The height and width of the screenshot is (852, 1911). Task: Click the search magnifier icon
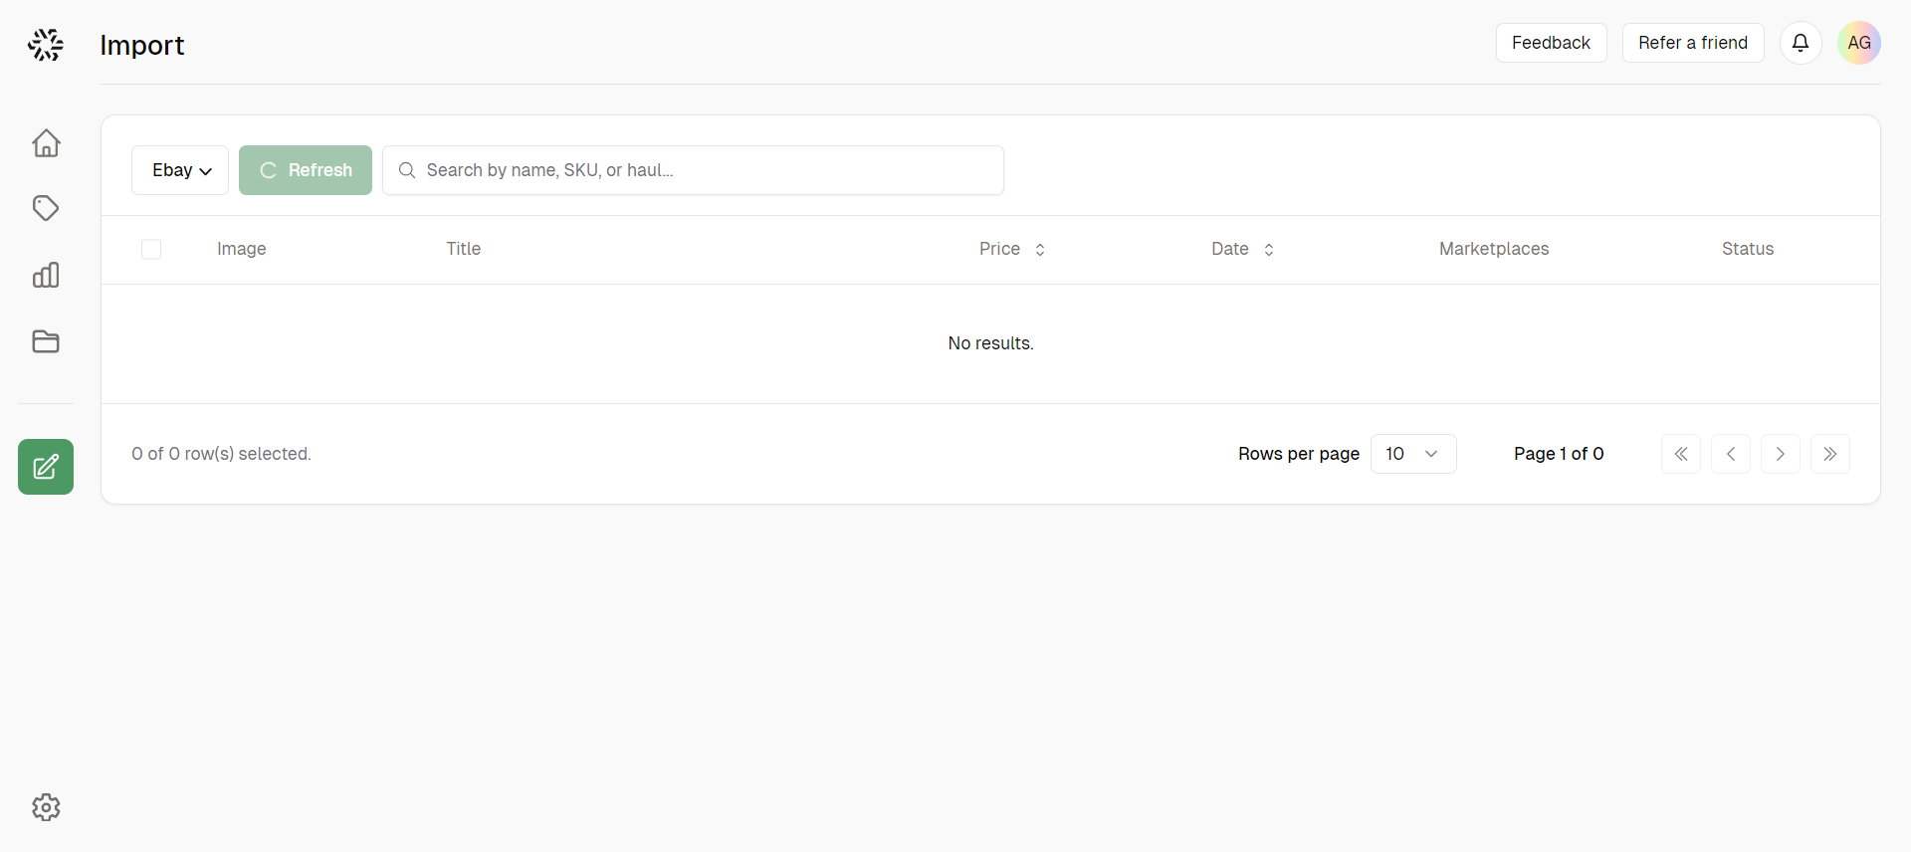(x=407, y=170)
